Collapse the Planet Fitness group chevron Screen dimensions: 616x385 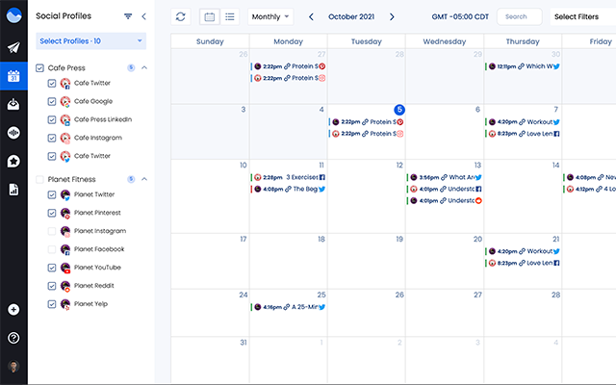(x=144, y=179)
